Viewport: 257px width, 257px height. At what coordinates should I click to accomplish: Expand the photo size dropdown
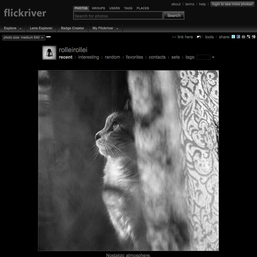point(42,37)
